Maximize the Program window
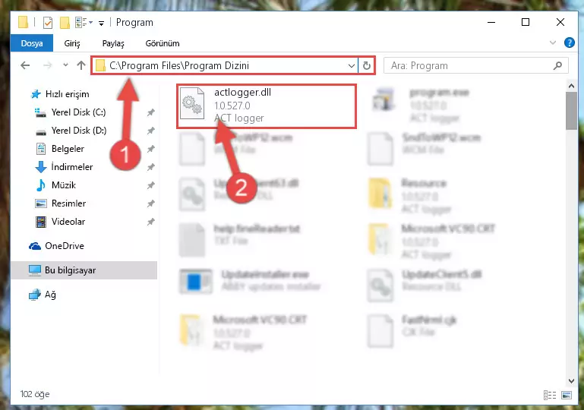 click(x=526, y=22)
